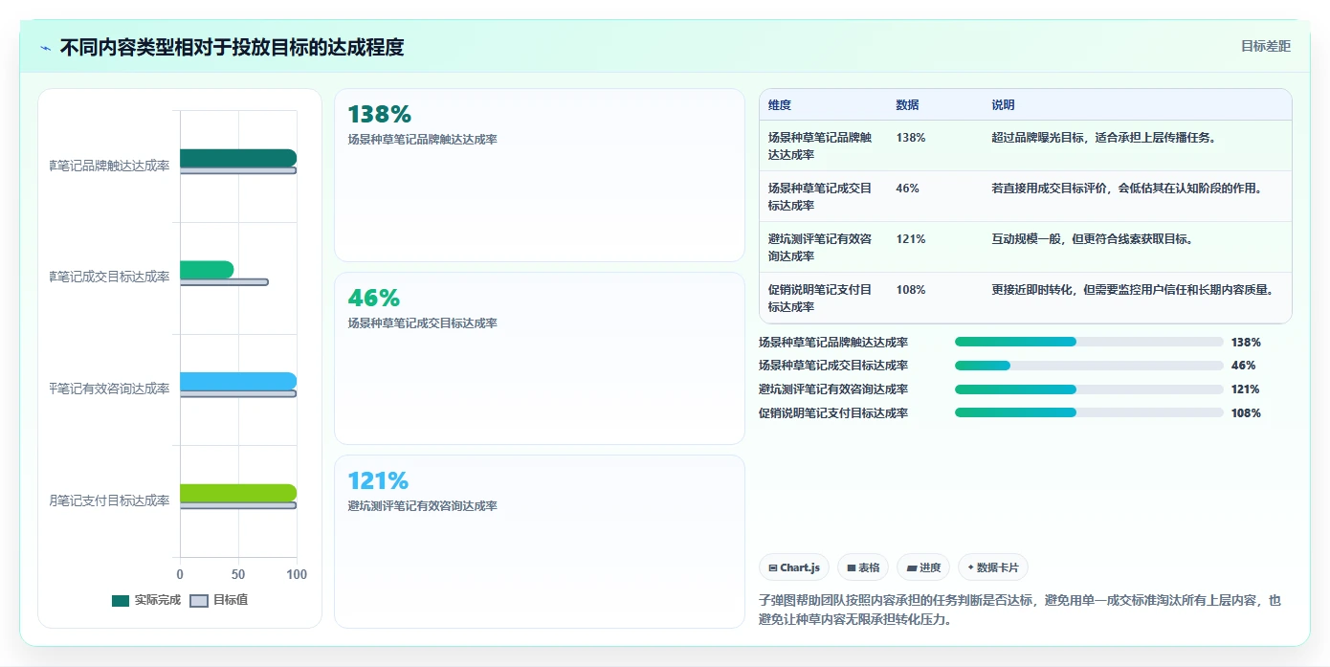Click the 138% value next to the progress bars
The width and height of the screenshot is (1330, 667).
click(x=1246, y=342)
